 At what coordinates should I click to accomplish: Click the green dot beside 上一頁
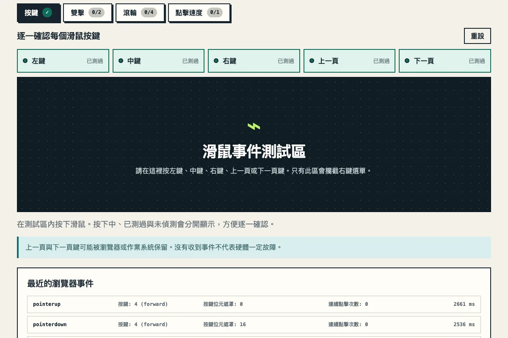pos(312,61)
